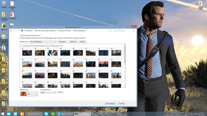Go to Udseende og personlige indstillinger breadcrumb
This screenshot has width=207, height=116.
click(45, 31)
